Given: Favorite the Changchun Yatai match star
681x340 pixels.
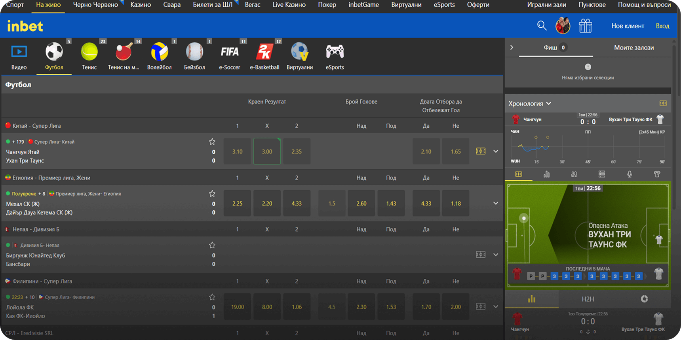Looking at the screenshot, I should 212,142.
